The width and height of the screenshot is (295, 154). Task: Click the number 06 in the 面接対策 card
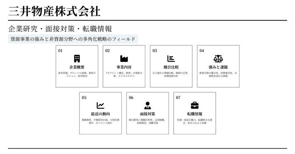131,97
